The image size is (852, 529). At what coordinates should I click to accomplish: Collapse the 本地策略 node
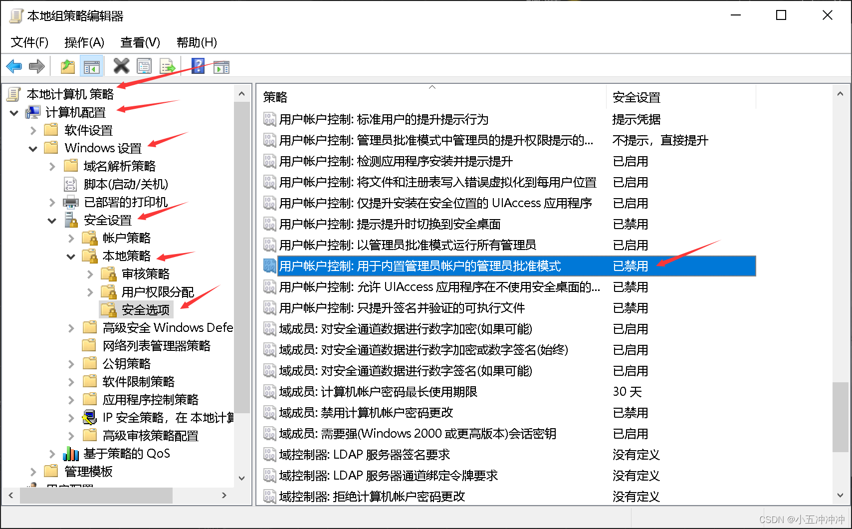(71, 257)
